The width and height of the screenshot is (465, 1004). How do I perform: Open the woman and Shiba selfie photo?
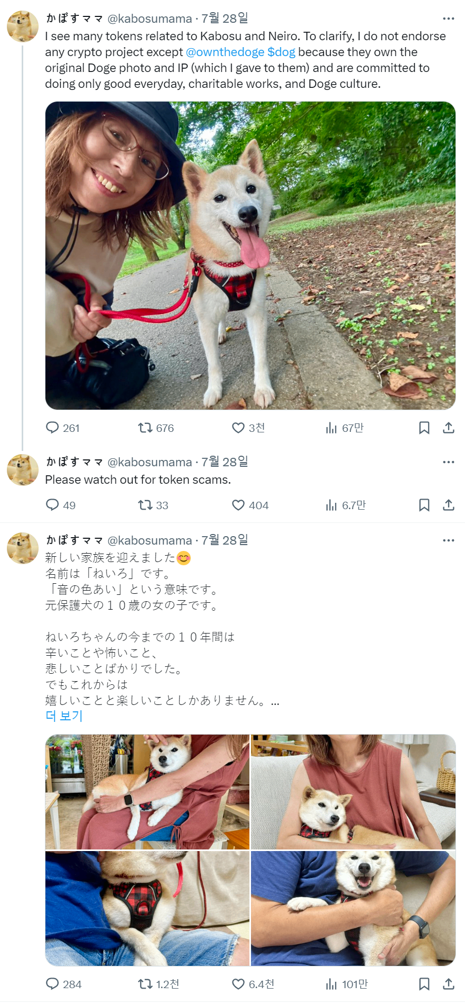pyautogui.click(x=250, y=256)
